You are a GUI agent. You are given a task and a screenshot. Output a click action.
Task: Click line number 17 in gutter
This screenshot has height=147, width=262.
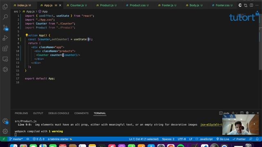pyautogui.click(x=18, y=78)
